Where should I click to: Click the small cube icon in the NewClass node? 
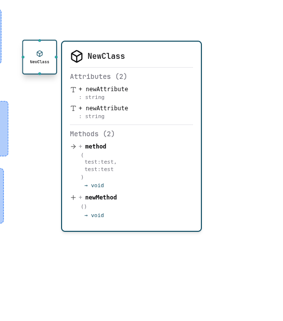[40, 53]
